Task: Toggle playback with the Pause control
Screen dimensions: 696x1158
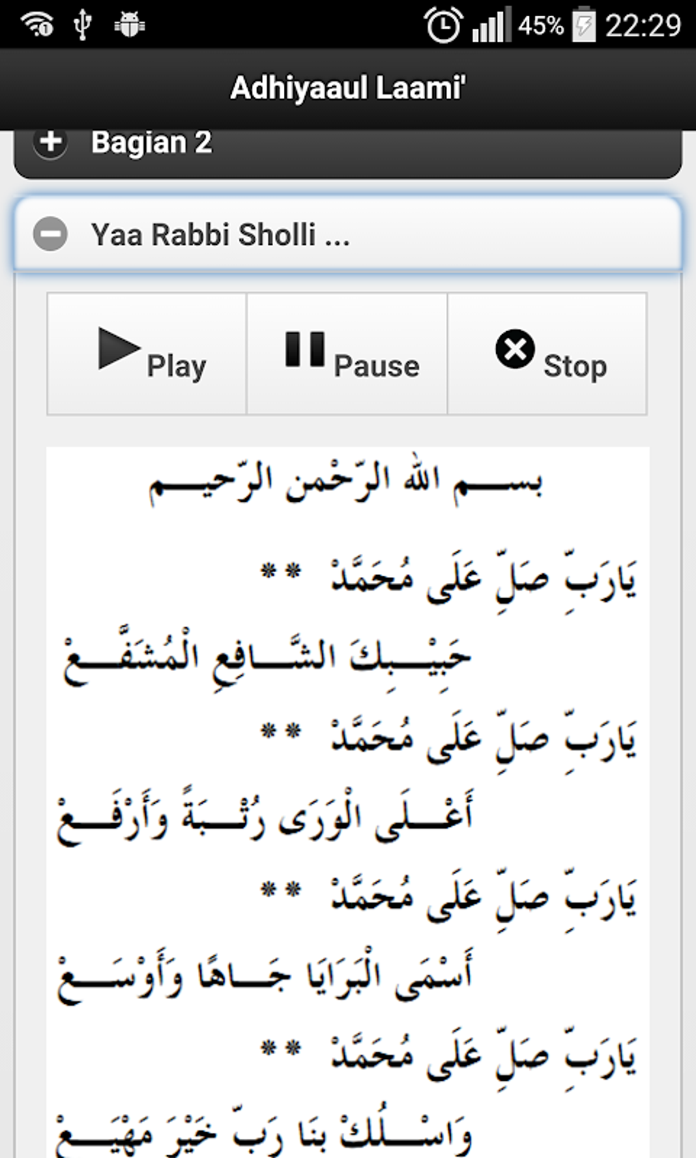Action: point(347,352)
